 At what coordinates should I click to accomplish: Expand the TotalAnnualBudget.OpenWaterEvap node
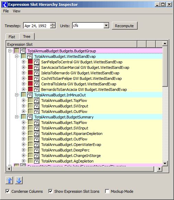[x=23, y=144]
